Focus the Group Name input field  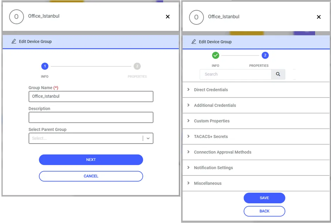(x=91, y=96)
